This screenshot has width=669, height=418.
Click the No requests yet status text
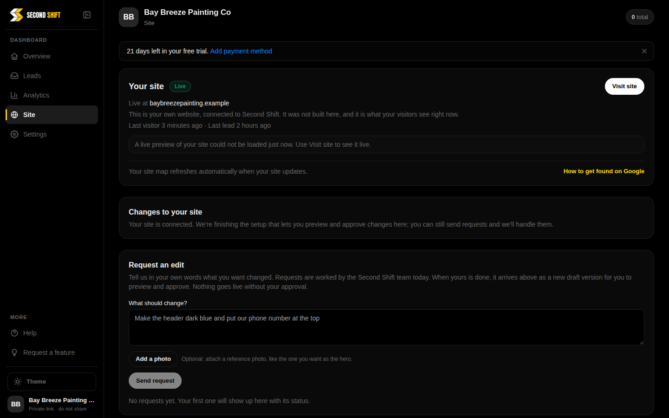coord(219,401)
